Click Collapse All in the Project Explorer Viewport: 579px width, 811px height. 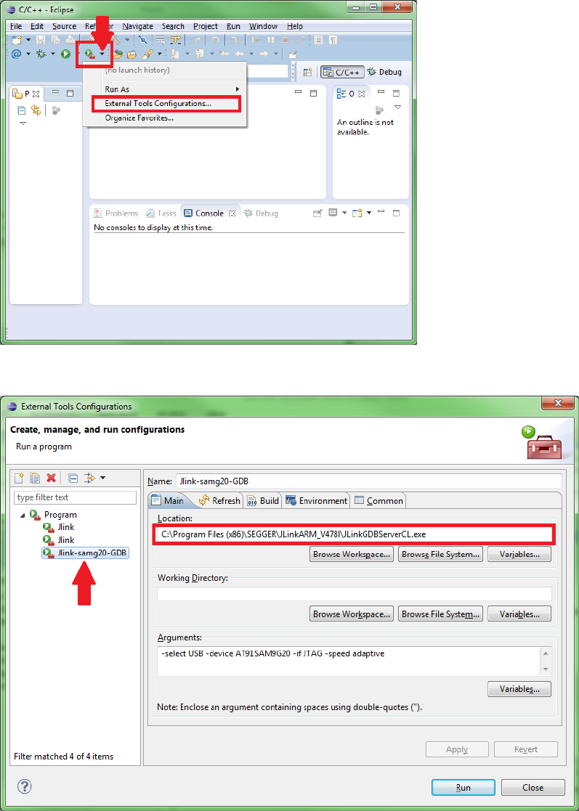pyautogui.click(x=21, y=110)
